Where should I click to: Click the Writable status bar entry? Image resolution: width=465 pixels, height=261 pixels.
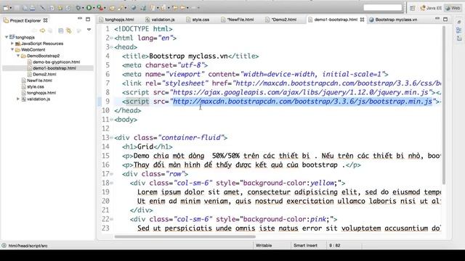coord(264,245)
